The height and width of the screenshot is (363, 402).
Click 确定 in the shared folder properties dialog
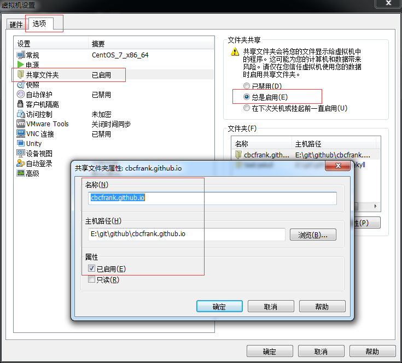(219, 307)
